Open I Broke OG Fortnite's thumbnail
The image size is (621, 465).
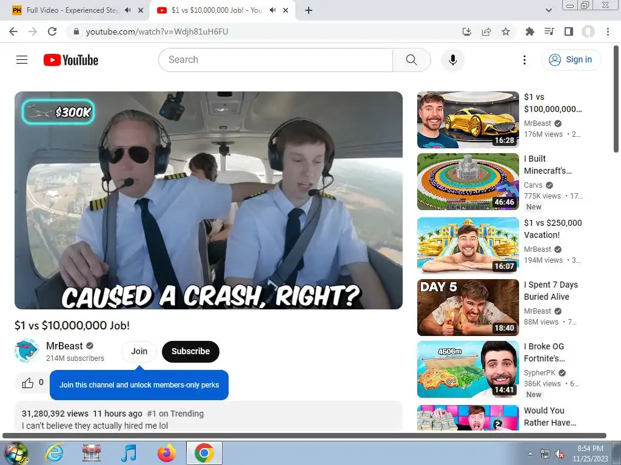pos(468,369)
